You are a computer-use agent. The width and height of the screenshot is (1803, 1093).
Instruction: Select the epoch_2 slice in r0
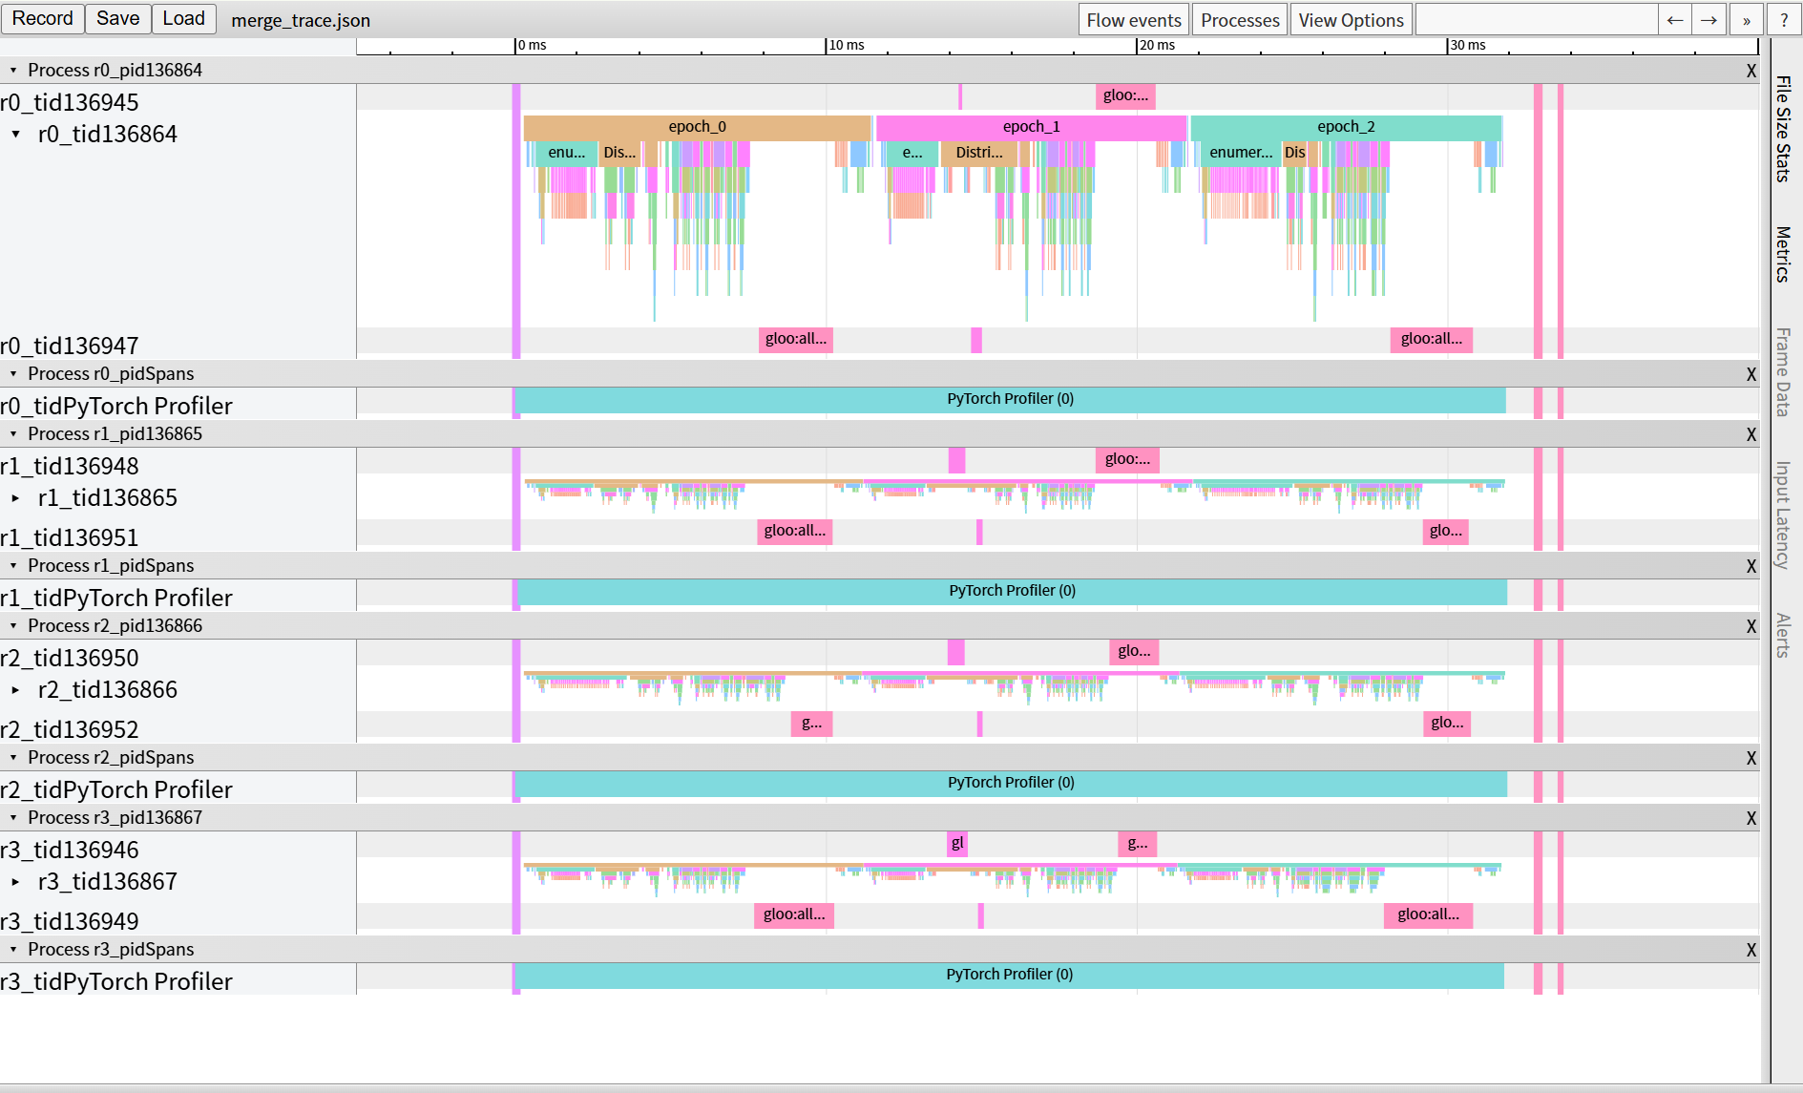pyautogui.click(x=1346, y=127)
